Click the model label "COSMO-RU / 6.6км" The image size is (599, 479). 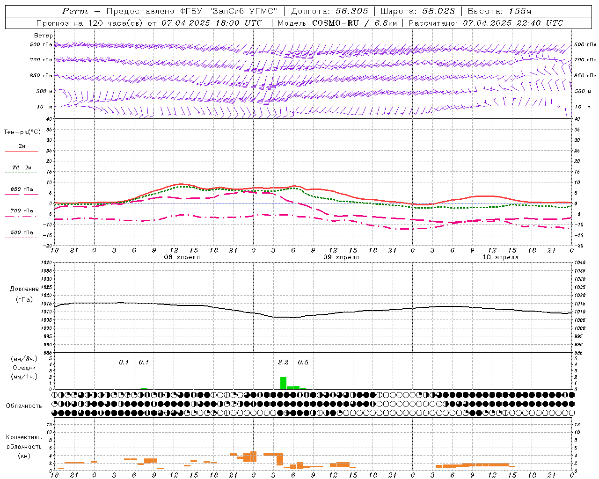tap(354, 23)
